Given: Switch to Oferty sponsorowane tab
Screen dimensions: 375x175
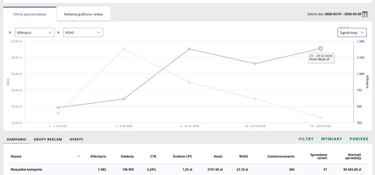Looking at the screenshot, I should coord(30,14).
